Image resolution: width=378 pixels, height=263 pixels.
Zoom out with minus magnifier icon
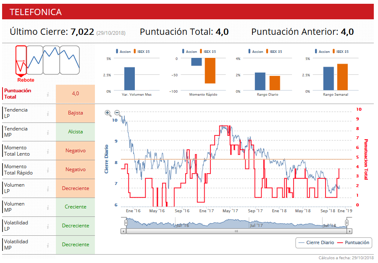tap(118, 113)
